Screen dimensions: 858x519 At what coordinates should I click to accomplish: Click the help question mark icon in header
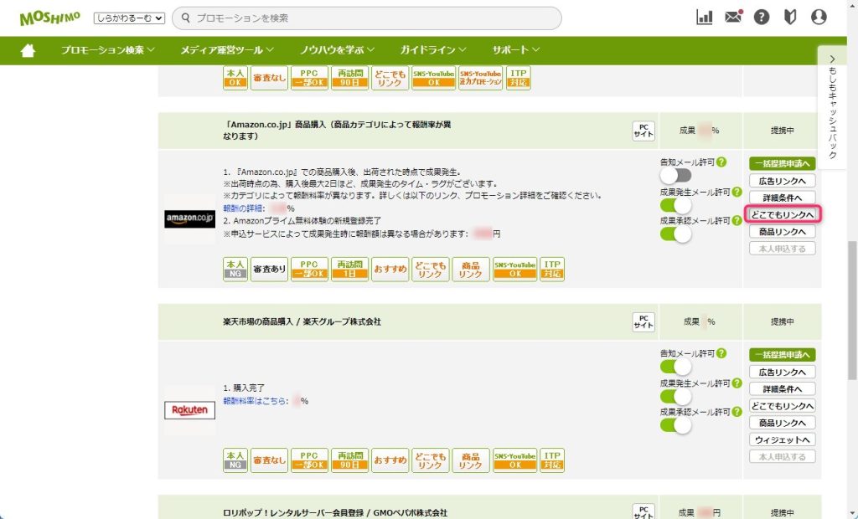point(762,18)
